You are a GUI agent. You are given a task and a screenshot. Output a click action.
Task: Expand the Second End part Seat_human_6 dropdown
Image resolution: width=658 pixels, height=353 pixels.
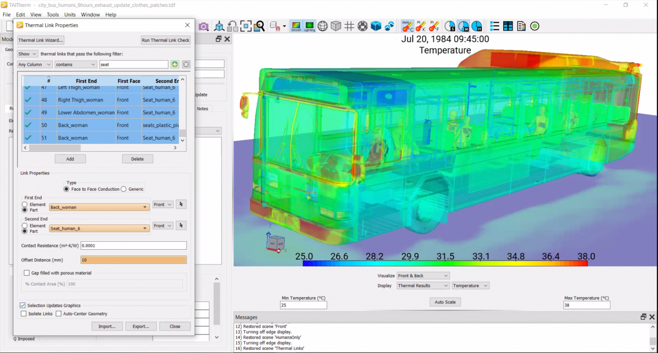click(x=145, y=228)
